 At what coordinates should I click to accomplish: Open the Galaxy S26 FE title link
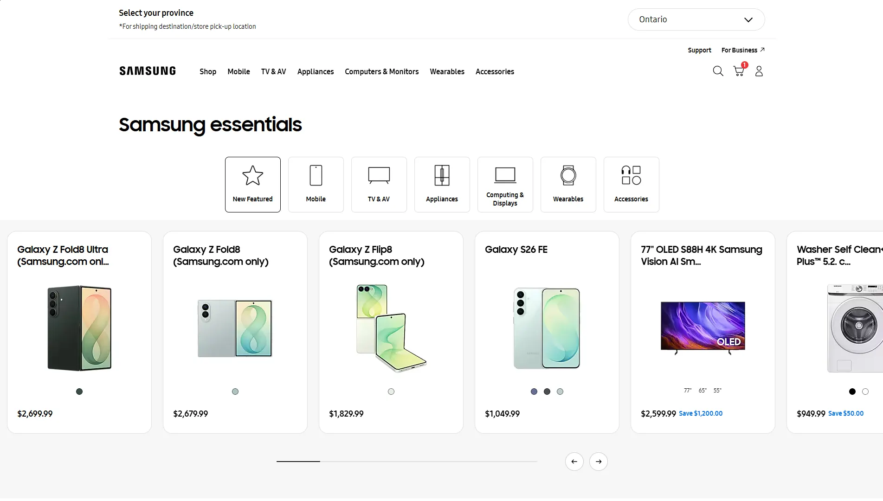(516, 250)
